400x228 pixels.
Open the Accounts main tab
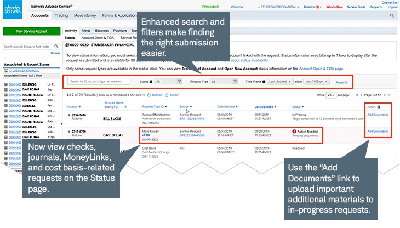coord(40,15)
